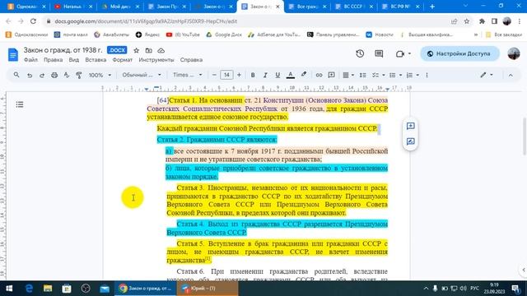
Task: Open more toolbar options dots
Action: pos(427,75)
